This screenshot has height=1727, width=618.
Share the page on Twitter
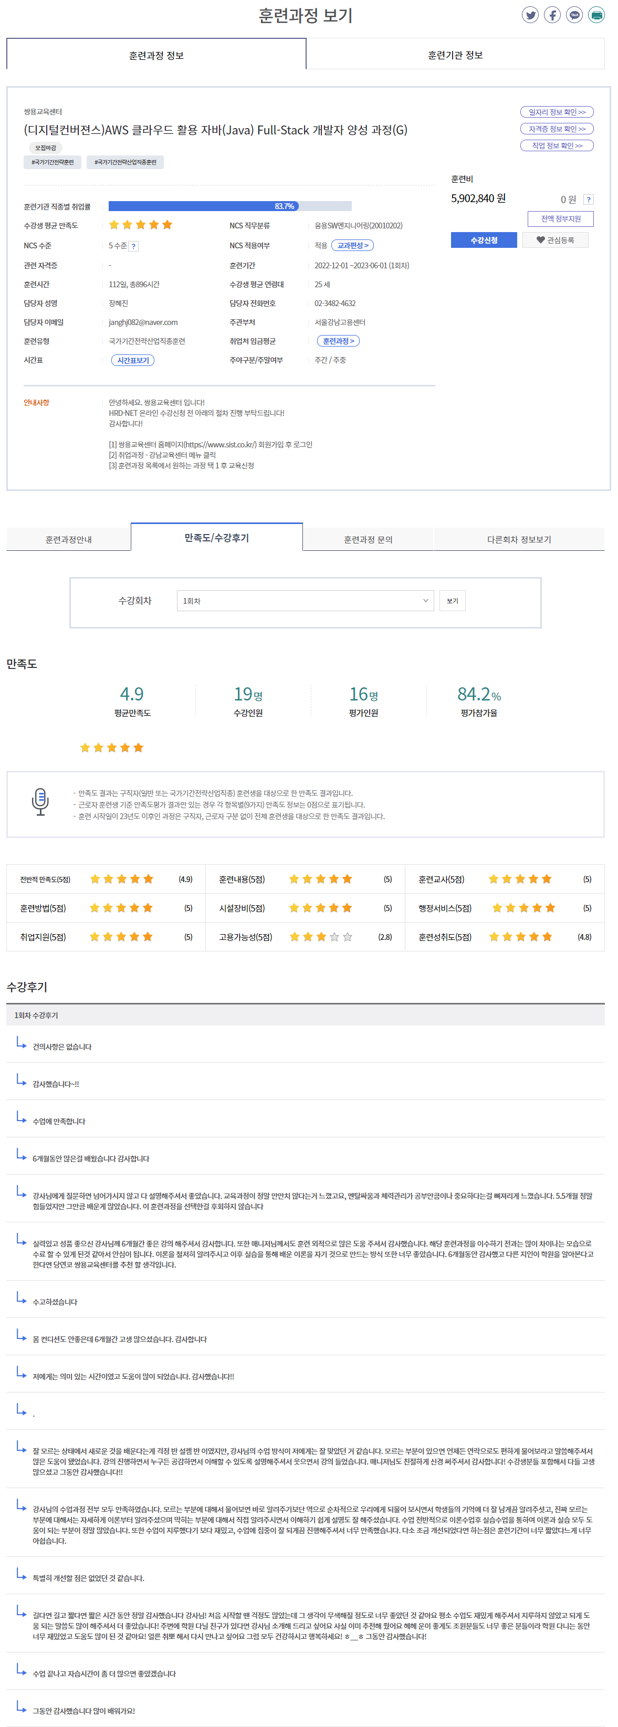point(529,15)
